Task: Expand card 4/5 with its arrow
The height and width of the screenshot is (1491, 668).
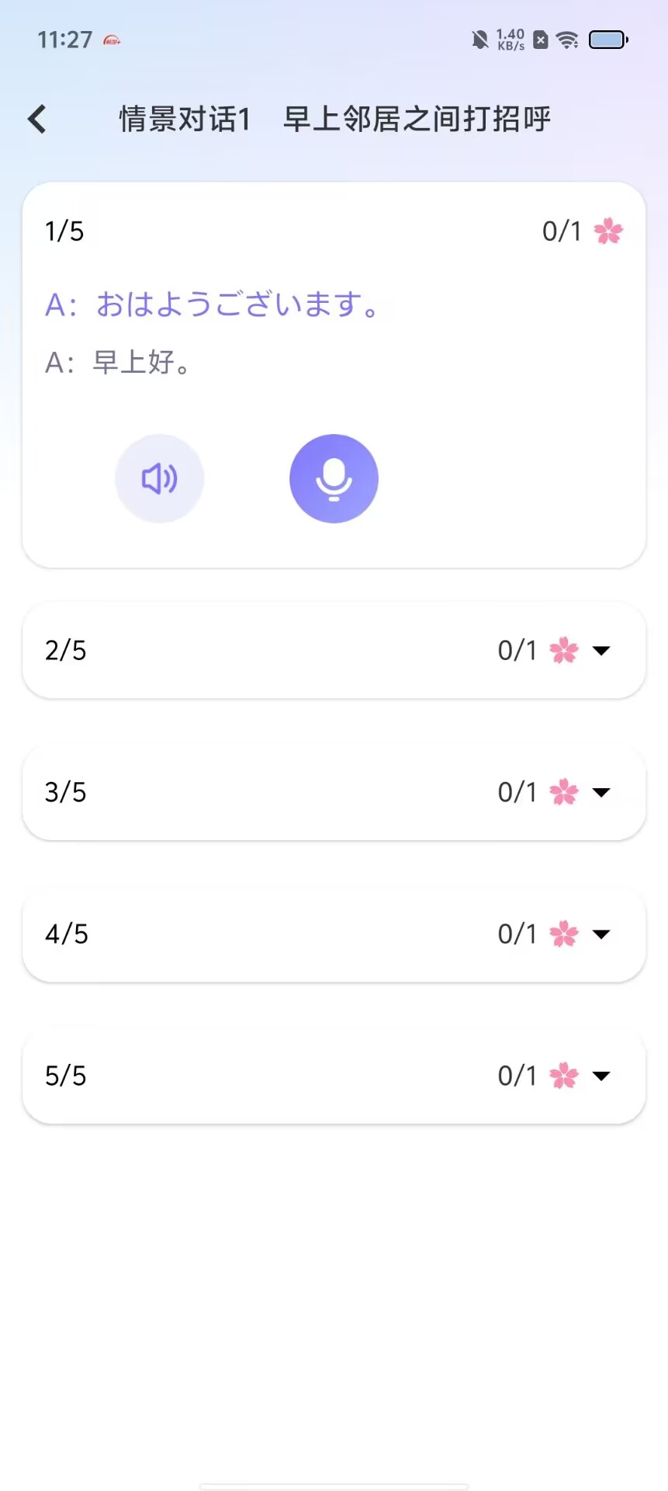Action: tap(601, 934)
